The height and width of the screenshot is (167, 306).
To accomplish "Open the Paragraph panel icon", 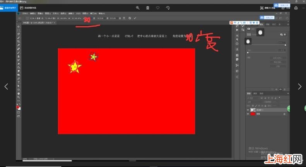I will [237, 39].
